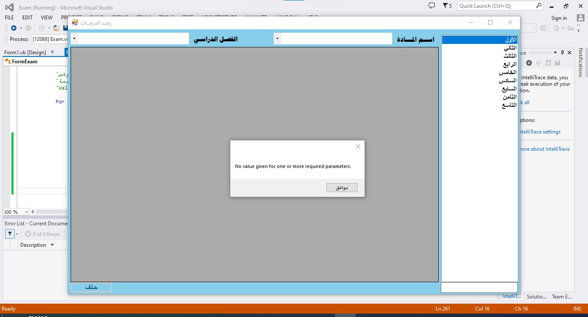This screenshot has width=588, height=317.
Task: Click the feedback speech bubble icon
Action: tap(432, 6)
